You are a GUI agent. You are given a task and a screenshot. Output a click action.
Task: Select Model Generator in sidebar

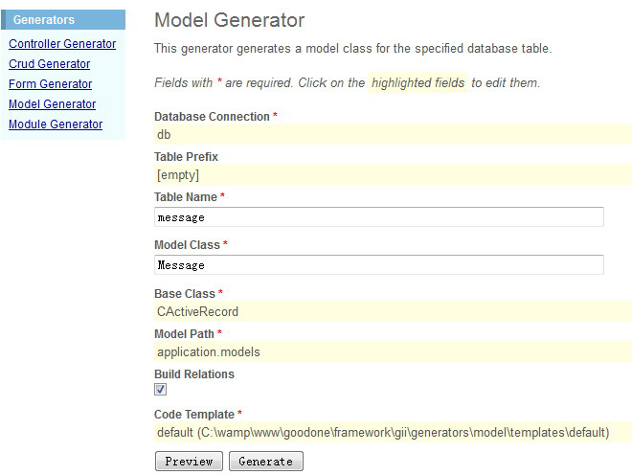click(53, 104)
